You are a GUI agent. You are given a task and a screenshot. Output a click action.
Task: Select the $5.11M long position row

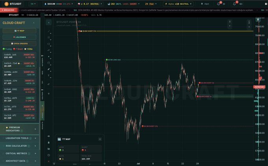tap(19, 99)
